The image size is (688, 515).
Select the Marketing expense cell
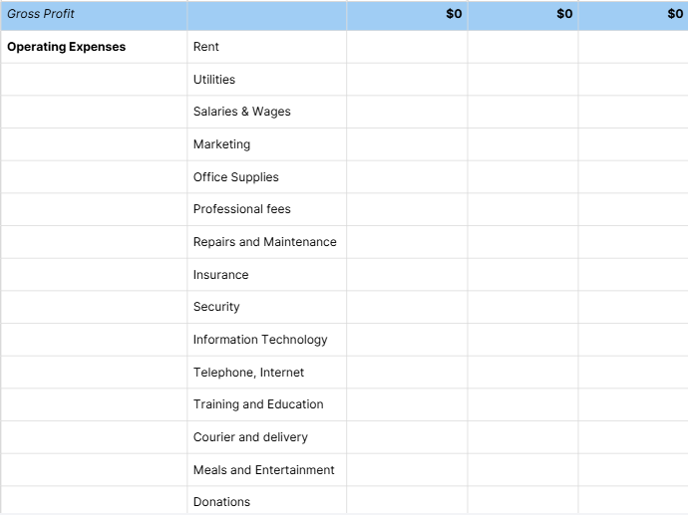267,144
